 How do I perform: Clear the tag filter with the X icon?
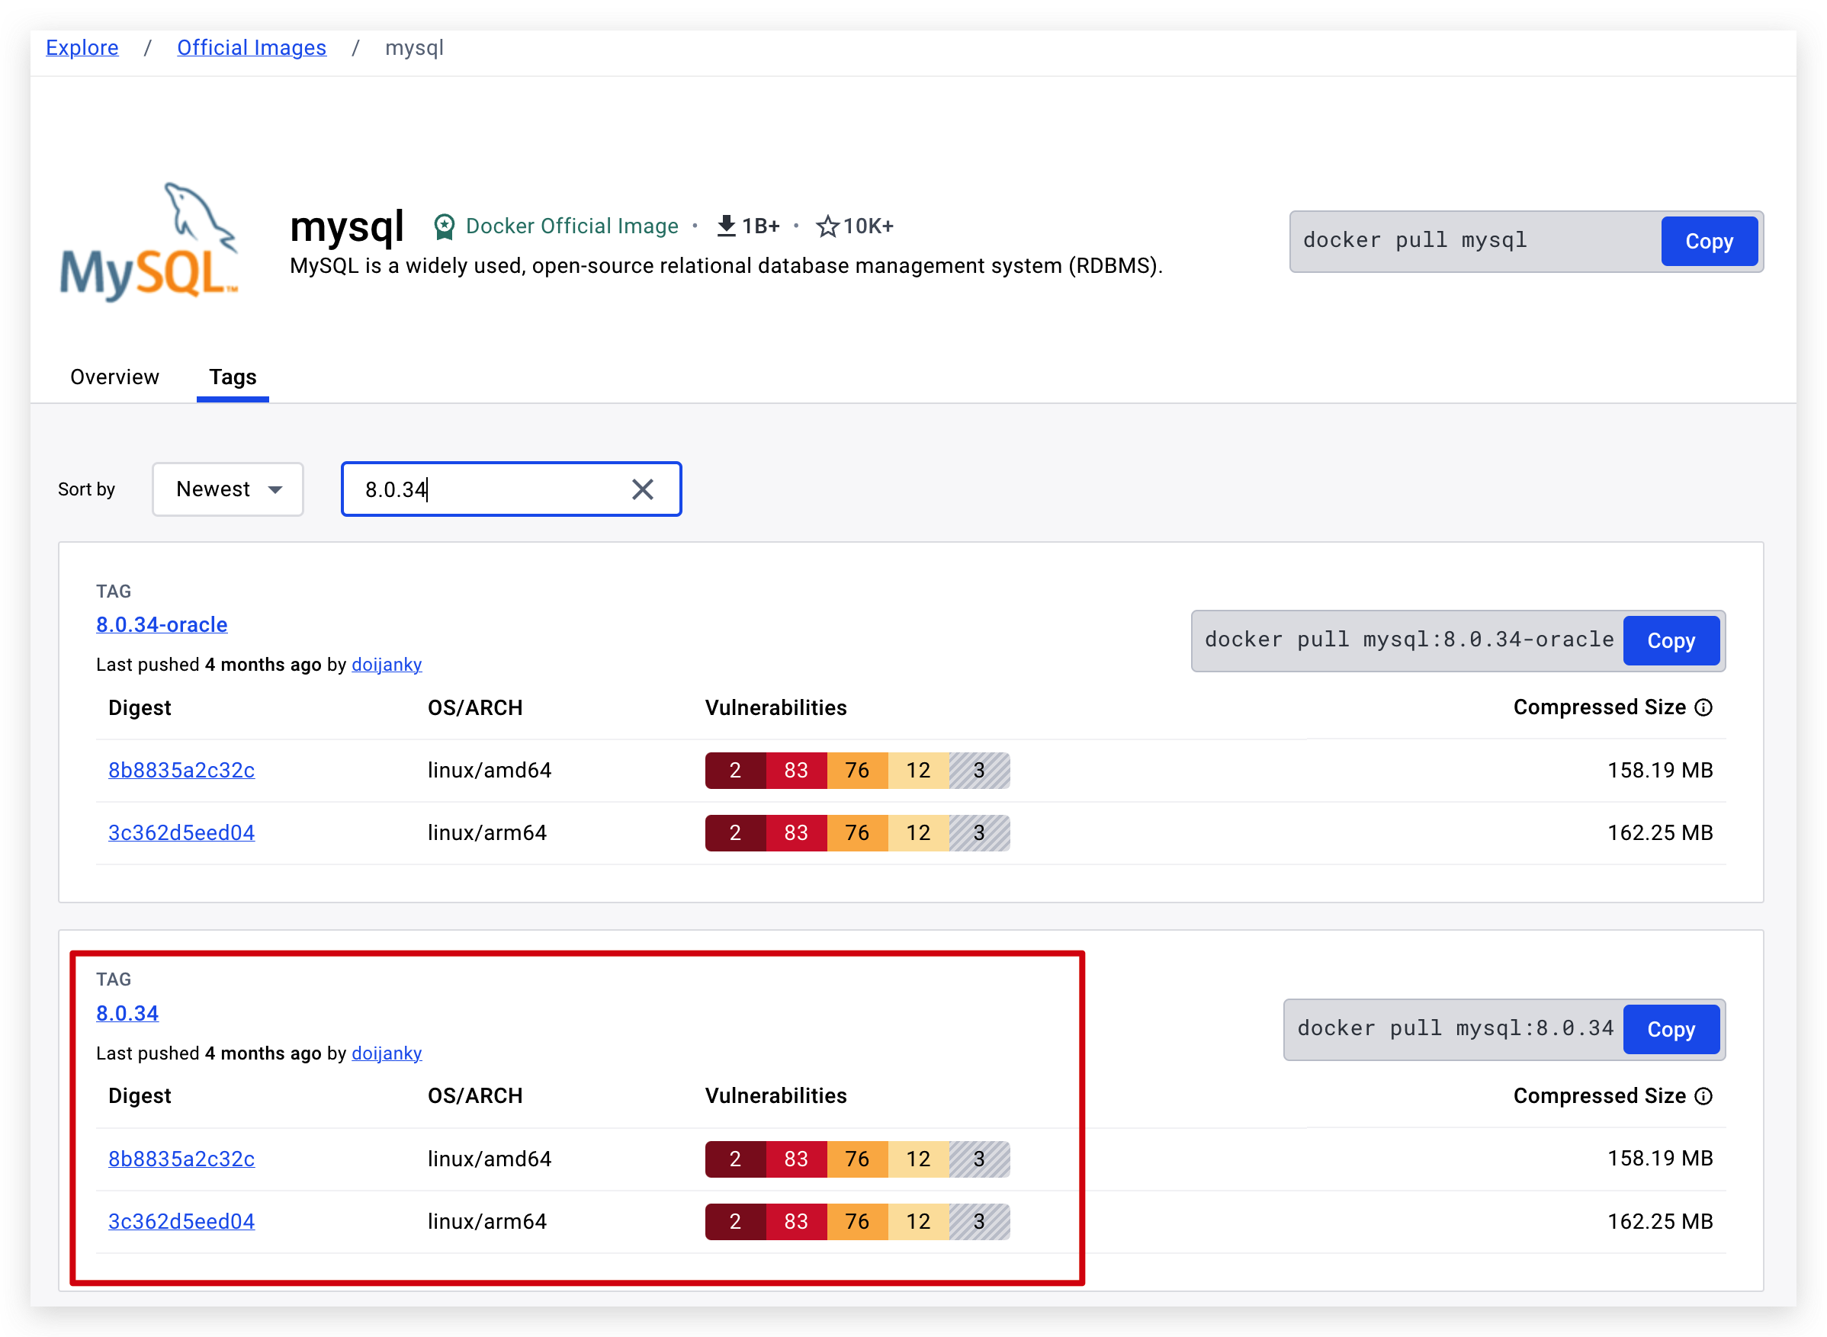coord(642,489)
